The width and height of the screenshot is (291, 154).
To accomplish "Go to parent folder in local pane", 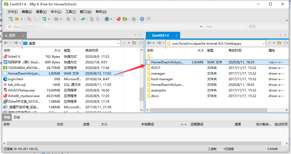I will click(x=134, y=43).
